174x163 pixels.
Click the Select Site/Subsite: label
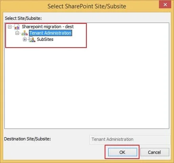click(x=23, y=18)
